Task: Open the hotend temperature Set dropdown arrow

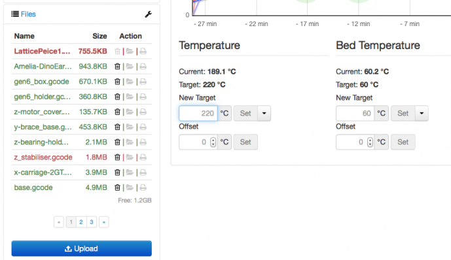Action: tap(264, 114)
